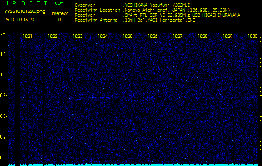Image resolution: width=262 pixels, height=166 pixels.
Task: Select the YY2610101620.png filename
Action: click(x=25, y=12)
